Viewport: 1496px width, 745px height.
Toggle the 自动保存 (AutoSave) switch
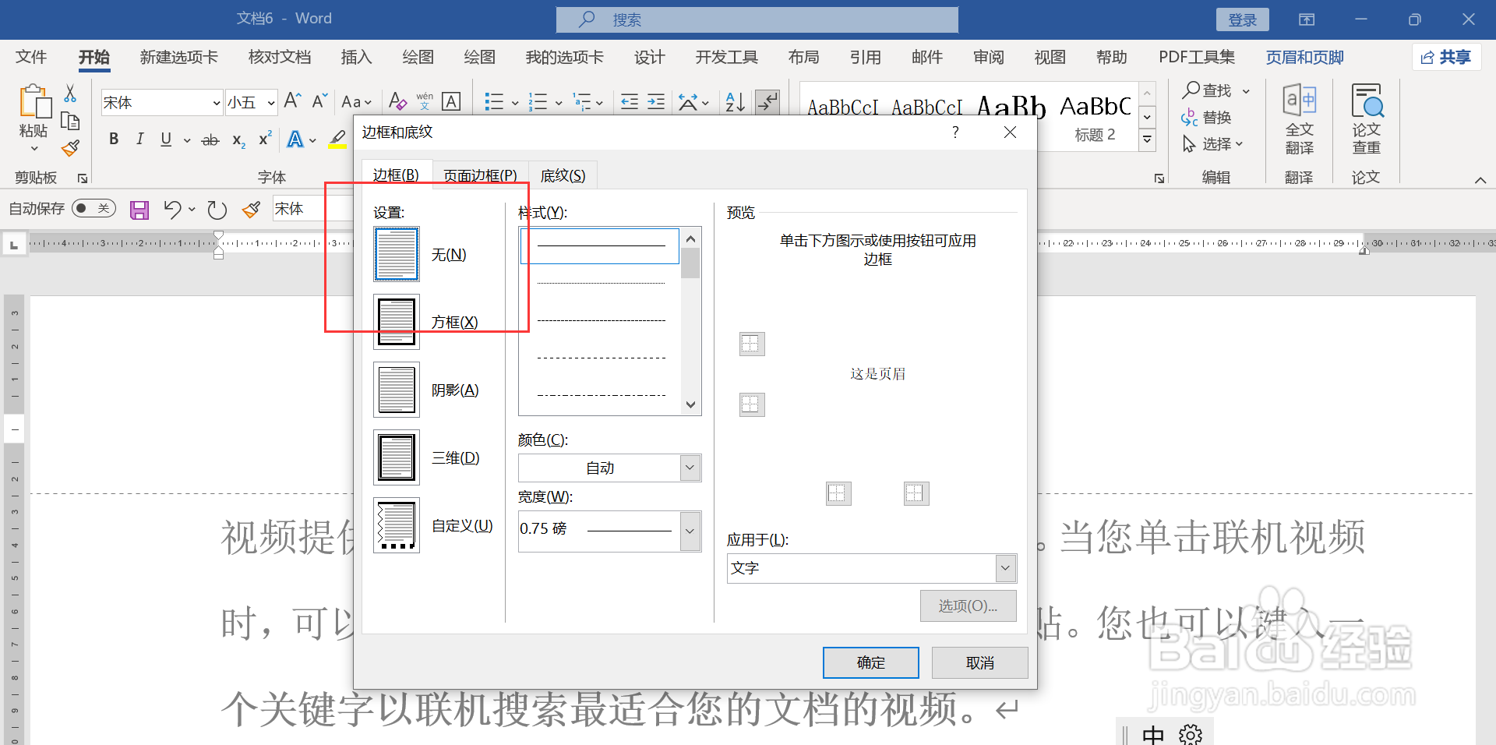(x=93, y=208)
